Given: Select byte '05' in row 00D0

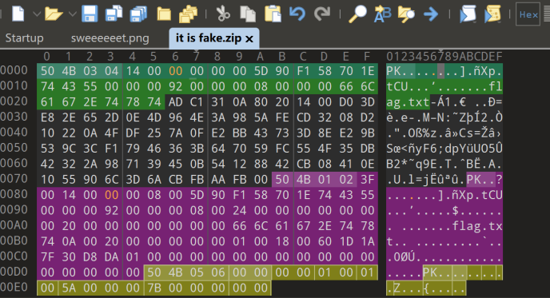Looking at the screenshot, I should [x=197, y=272].
